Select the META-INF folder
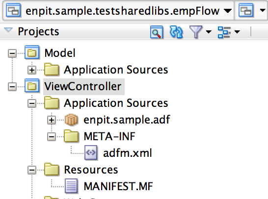This screenshot has width=268, height=199. 109,137
